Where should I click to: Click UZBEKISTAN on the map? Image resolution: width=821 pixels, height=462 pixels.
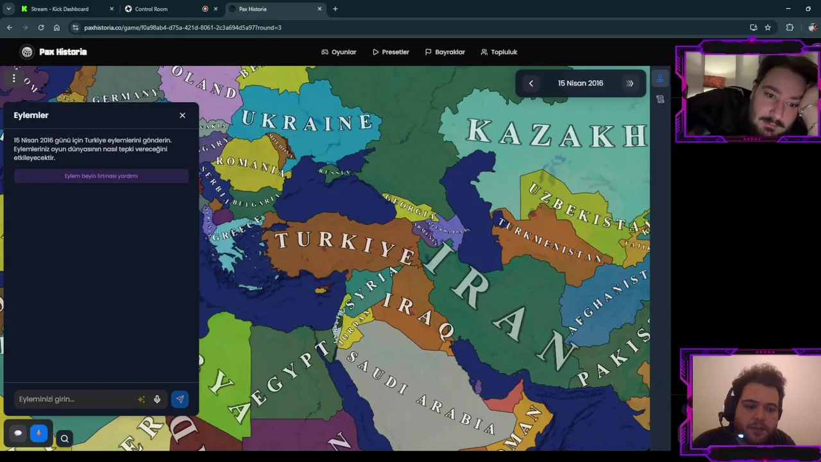pyautogui.click(x=589, y=207)
